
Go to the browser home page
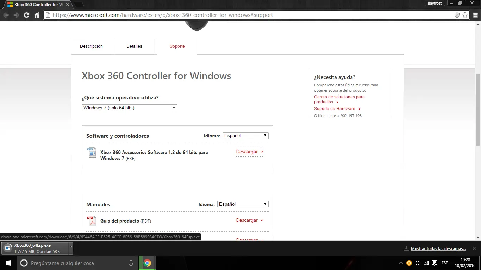[x=37, y=15]
